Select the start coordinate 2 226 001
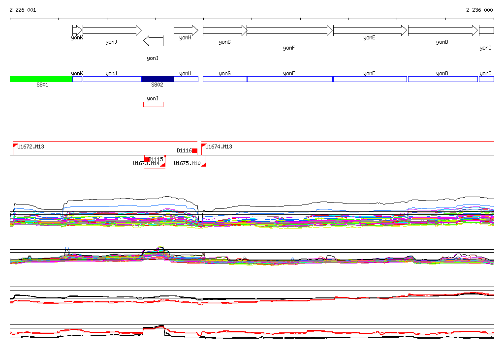Viewport: 504px width, 351px height. [x=23, y=10]
